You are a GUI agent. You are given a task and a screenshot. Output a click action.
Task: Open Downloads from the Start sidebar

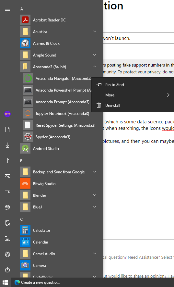pyautogui.click(x=7, y=145)
